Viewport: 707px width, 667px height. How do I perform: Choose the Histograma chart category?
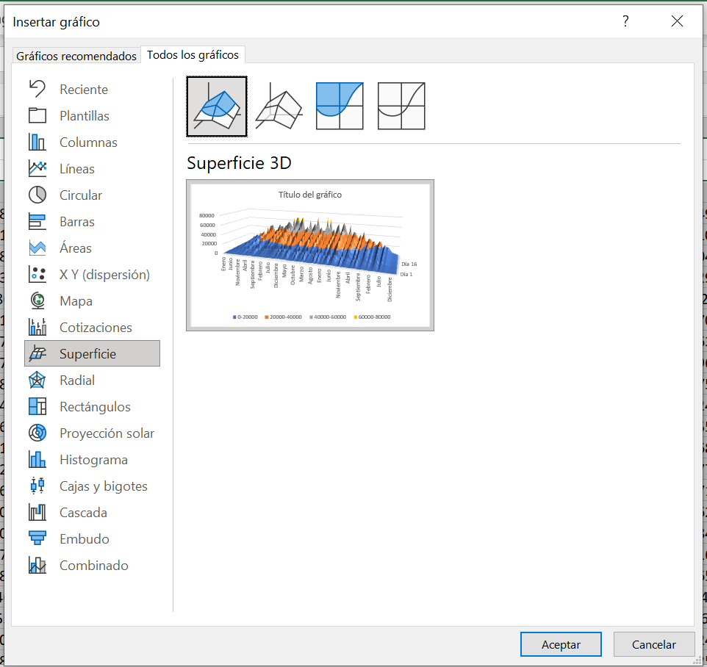coord(92,460)
